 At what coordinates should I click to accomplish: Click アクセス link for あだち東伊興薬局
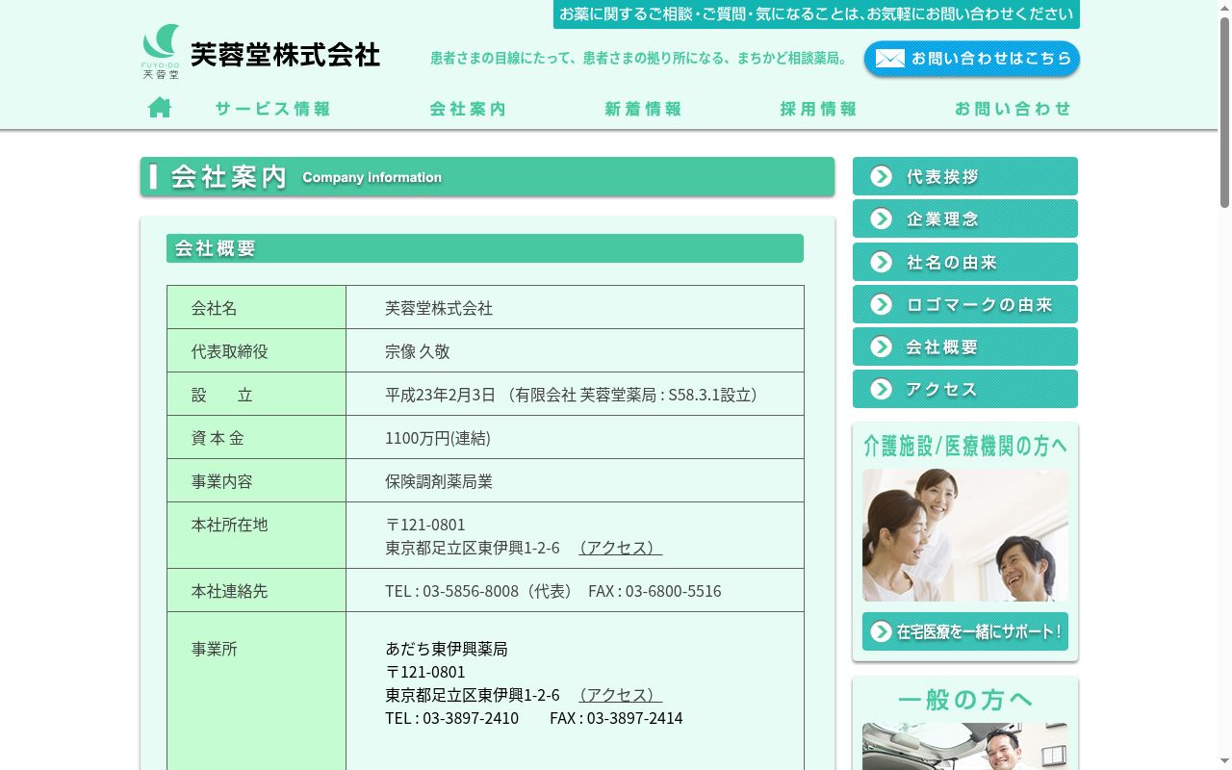click(x=620, y=695)
